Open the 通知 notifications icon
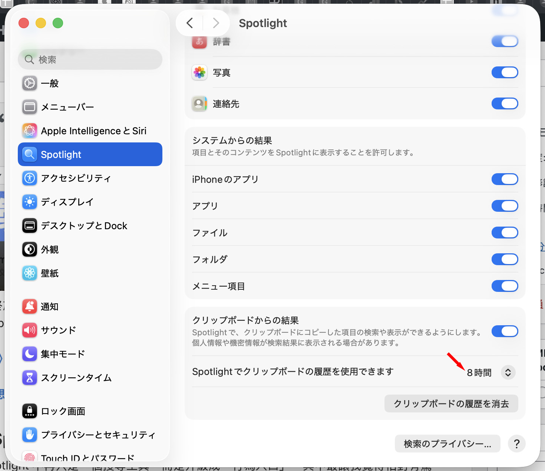The image size is (545, 471). click(30, 307)
